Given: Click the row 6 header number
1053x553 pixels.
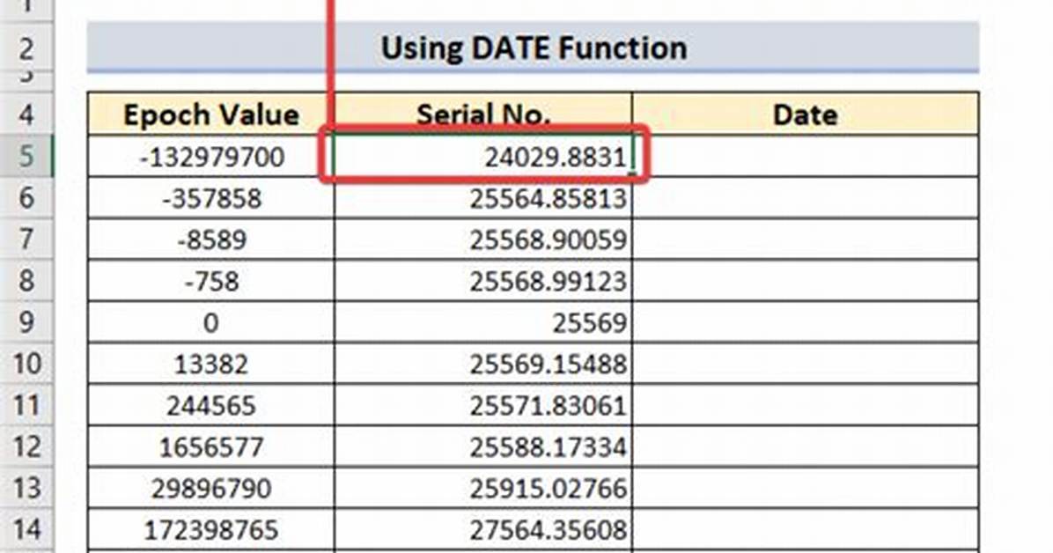Looking at the screenshot, I should click(x=26, y=198).
